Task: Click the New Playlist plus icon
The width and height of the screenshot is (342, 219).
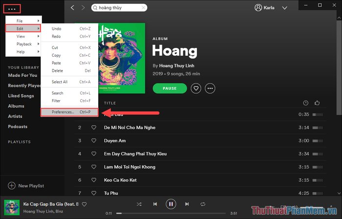Action: tap(12, 186)
